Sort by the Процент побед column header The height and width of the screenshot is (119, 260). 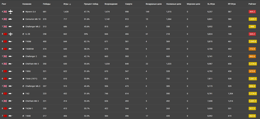click(91, 4)
